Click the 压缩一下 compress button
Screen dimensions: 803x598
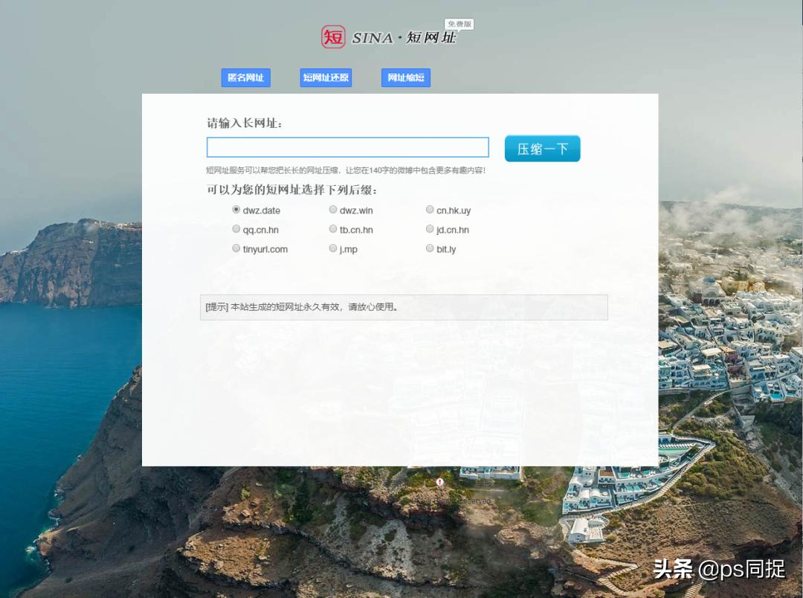tap(542, 148)
